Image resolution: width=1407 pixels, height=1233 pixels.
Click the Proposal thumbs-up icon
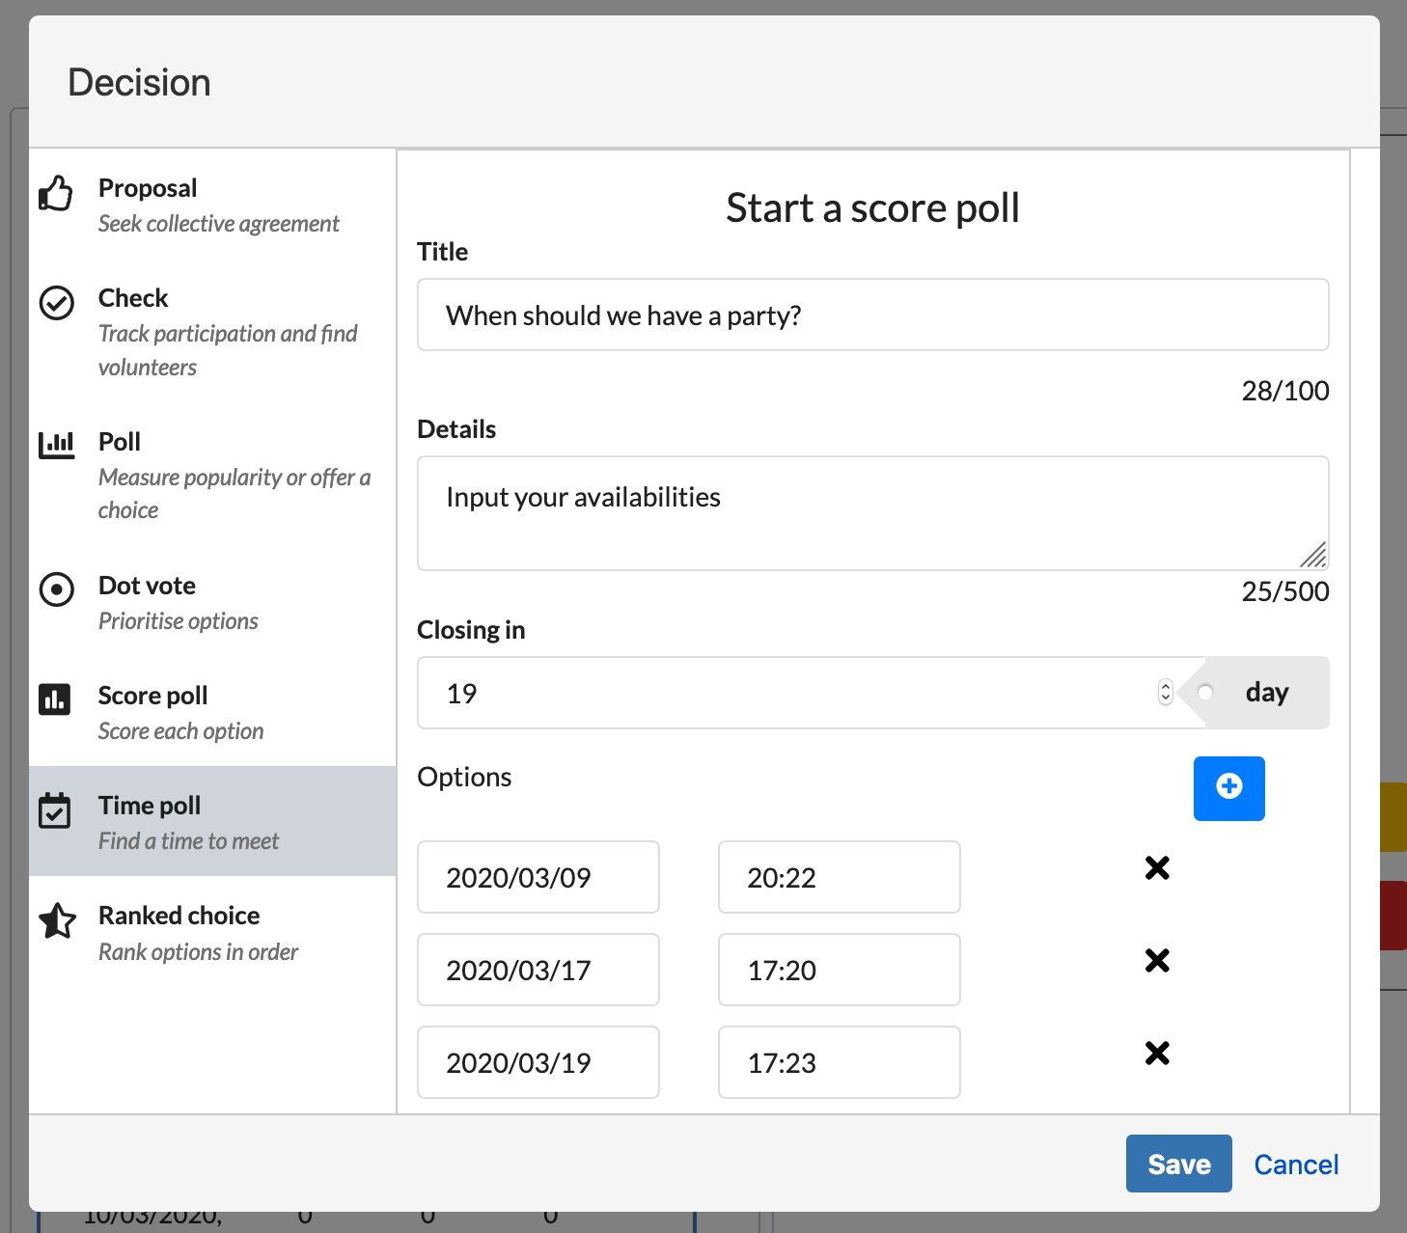click(56, 193)
